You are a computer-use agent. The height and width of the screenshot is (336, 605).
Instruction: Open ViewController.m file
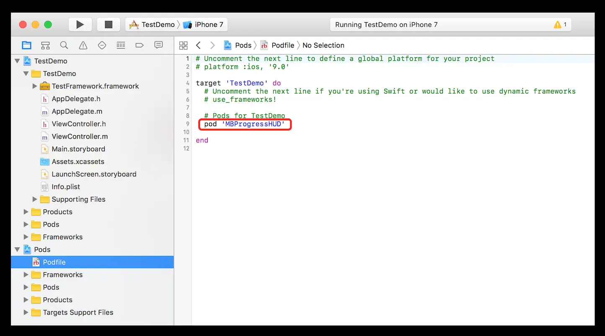80,137
